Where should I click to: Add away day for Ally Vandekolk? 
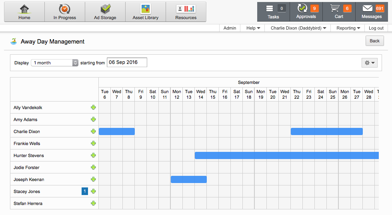coord(94,107)
